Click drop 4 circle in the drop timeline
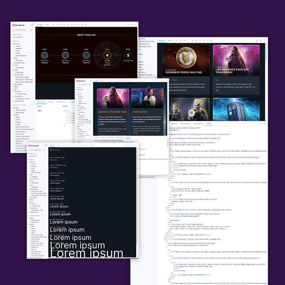Image resolution: width=285 pixels, height=285 pixels. click(x=107, y=55)
